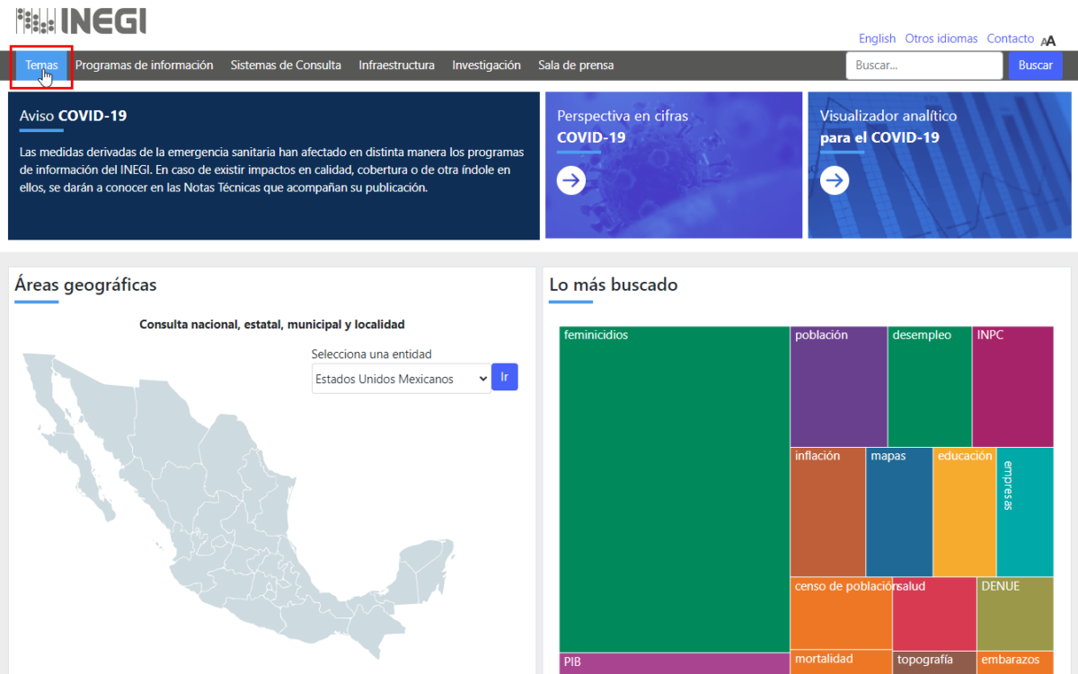Open the Otros idiomas link
1078x674 pixels.
coord(941,39)
